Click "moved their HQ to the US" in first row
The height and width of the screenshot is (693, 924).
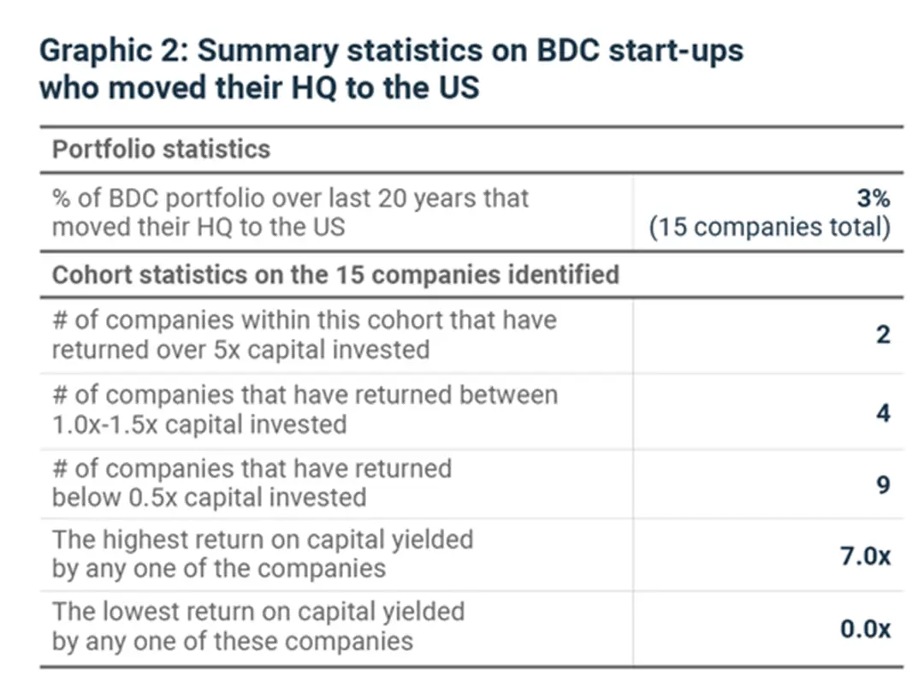(198, 226)
